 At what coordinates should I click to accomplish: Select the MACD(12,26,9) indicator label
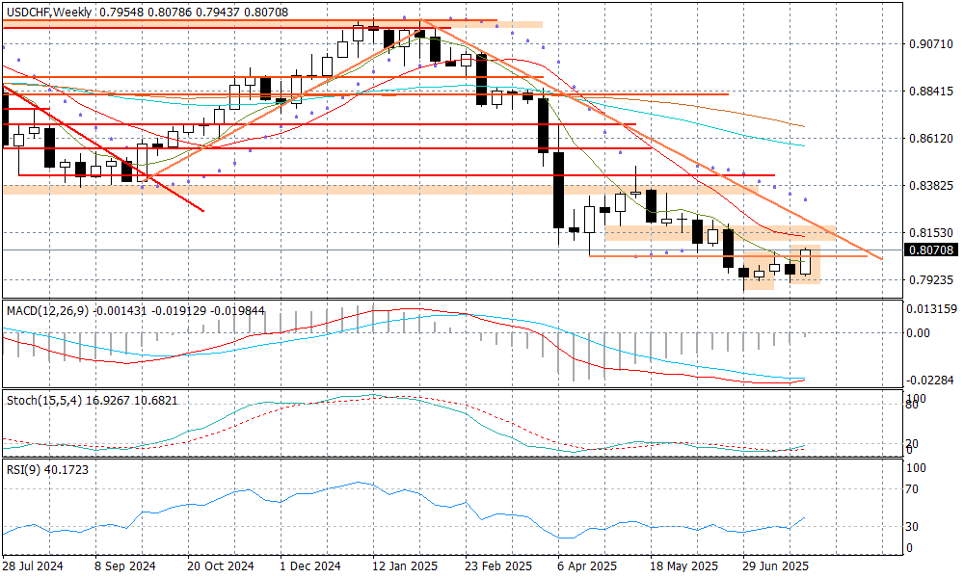pos(48,311)
